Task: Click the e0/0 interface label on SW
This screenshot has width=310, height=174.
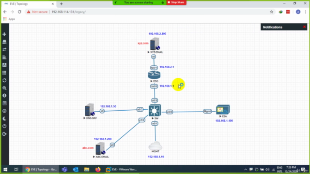Action: 170,112
